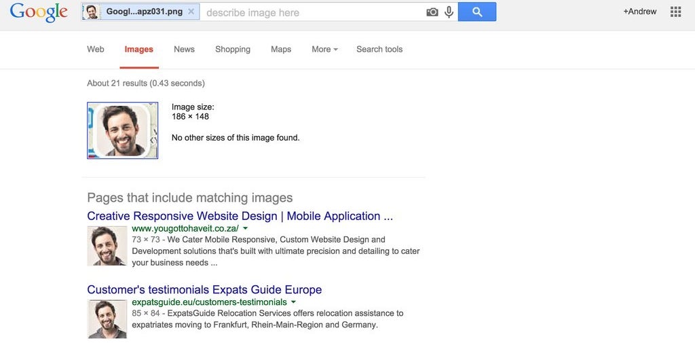Screen dimensions: 695x343
Task: Open the News tab
Action: 184,50
